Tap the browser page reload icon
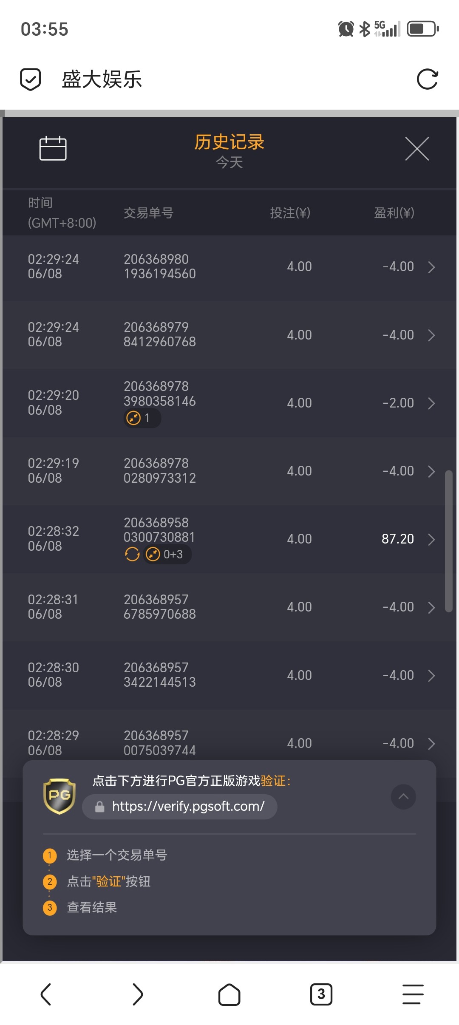Screen dimensions: 459x1025 click(x=427, y=79)
